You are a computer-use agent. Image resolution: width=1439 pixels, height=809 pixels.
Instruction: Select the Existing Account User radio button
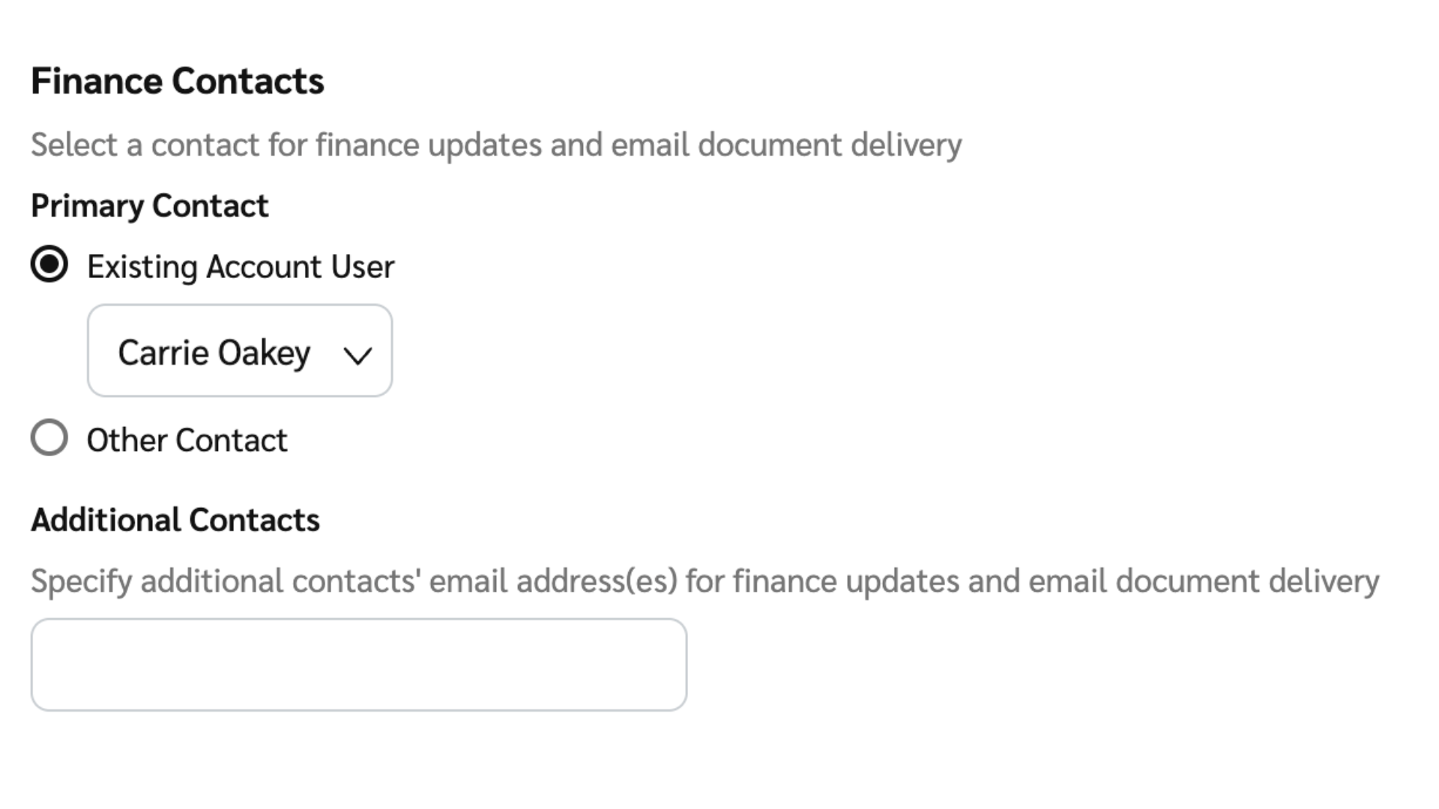pos(49,264)
